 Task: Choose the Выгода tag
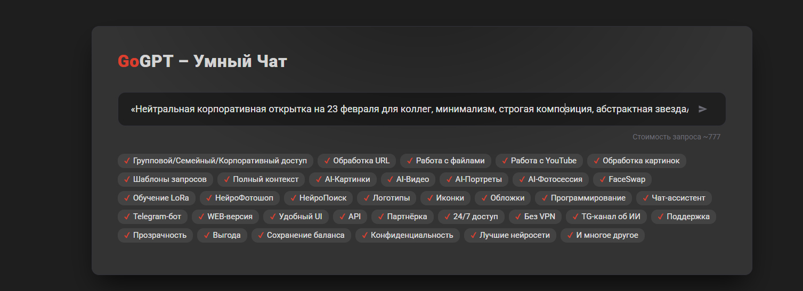tap(222, 235)
